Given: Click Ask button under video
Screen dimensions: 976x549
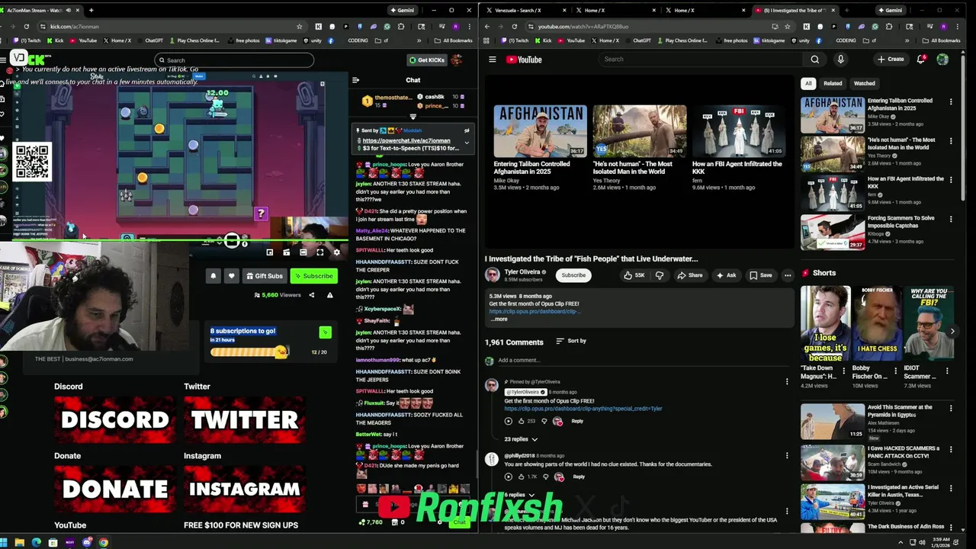Looking at the screenshot, I should pos(727,275).
